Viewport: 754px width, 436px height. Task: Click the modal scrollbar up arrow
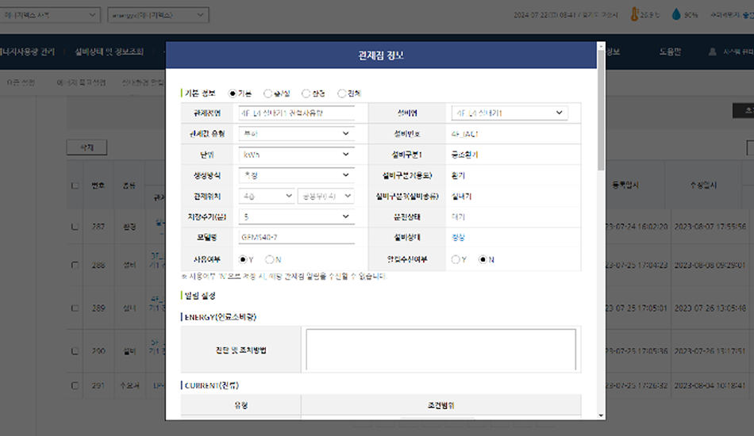click(x=601, y=47)
